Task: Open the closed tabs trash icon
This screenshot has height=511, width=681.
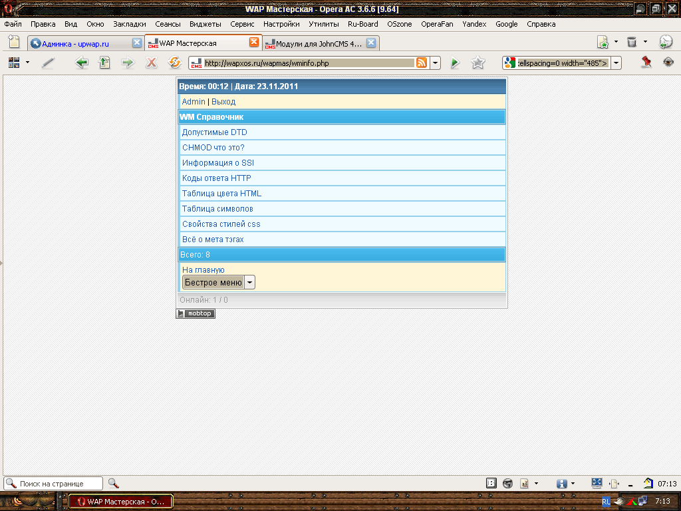Action: point(632,42)
